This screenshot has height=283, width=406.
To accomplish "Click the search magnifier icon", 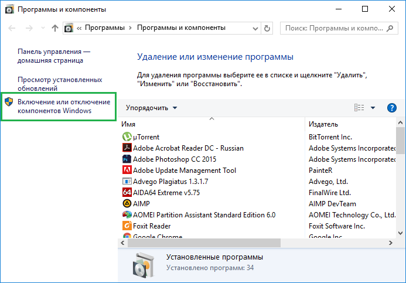I will click(390, 28).
